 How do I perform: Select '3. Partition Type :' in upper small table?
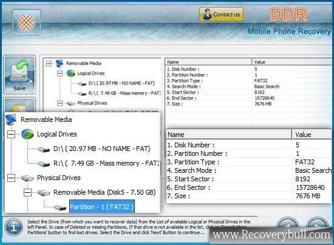185,81
